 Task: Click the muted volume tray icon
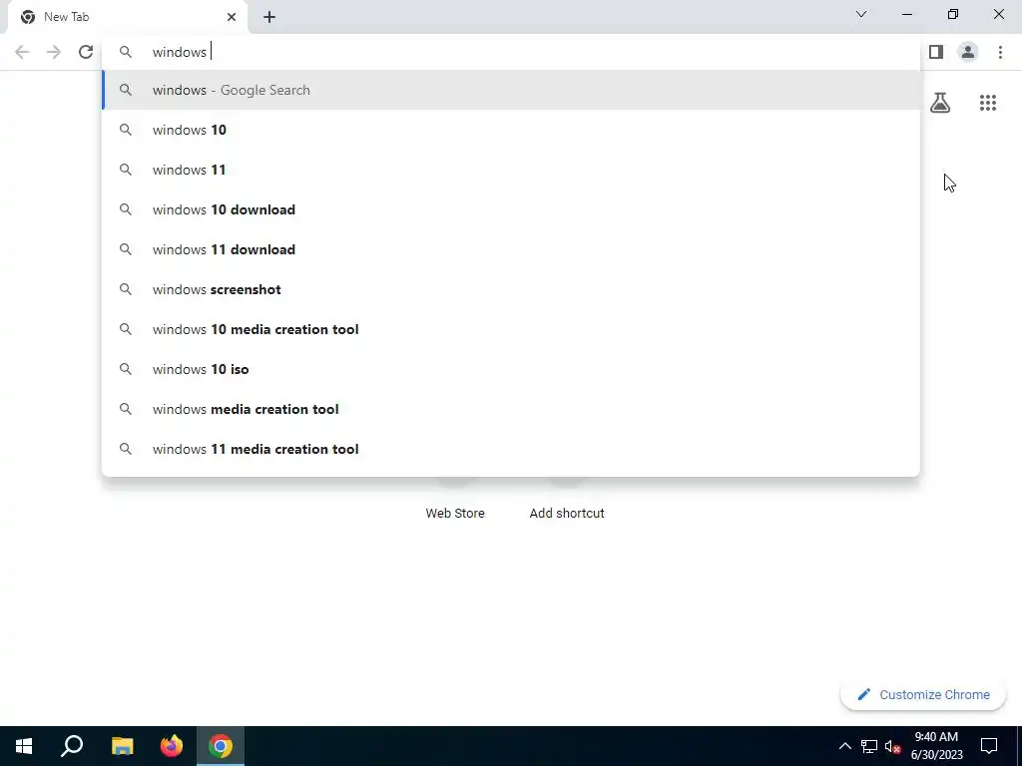893,746
